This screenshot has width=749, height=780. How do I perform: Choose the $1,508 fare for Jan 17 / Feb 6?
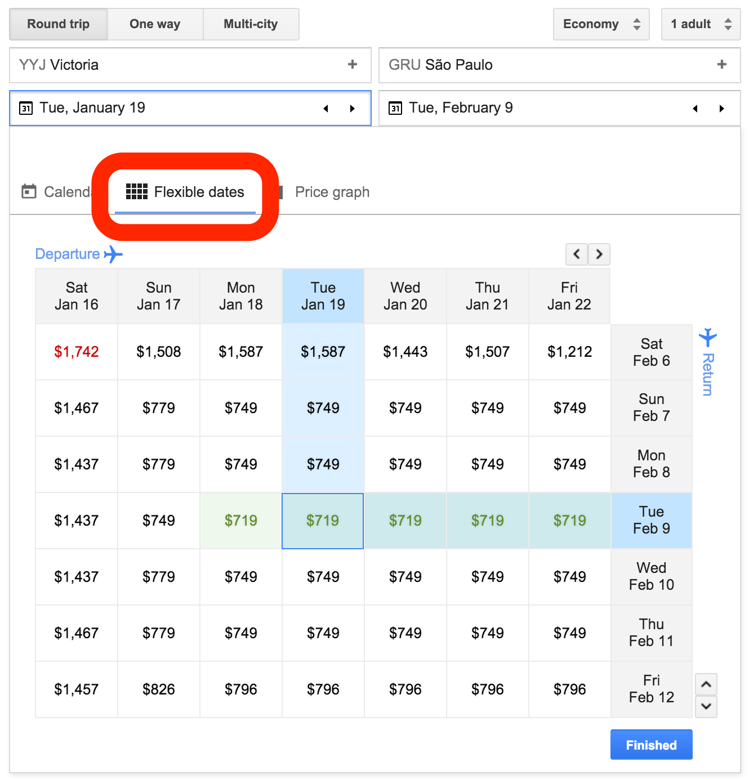tap(159, 352)
